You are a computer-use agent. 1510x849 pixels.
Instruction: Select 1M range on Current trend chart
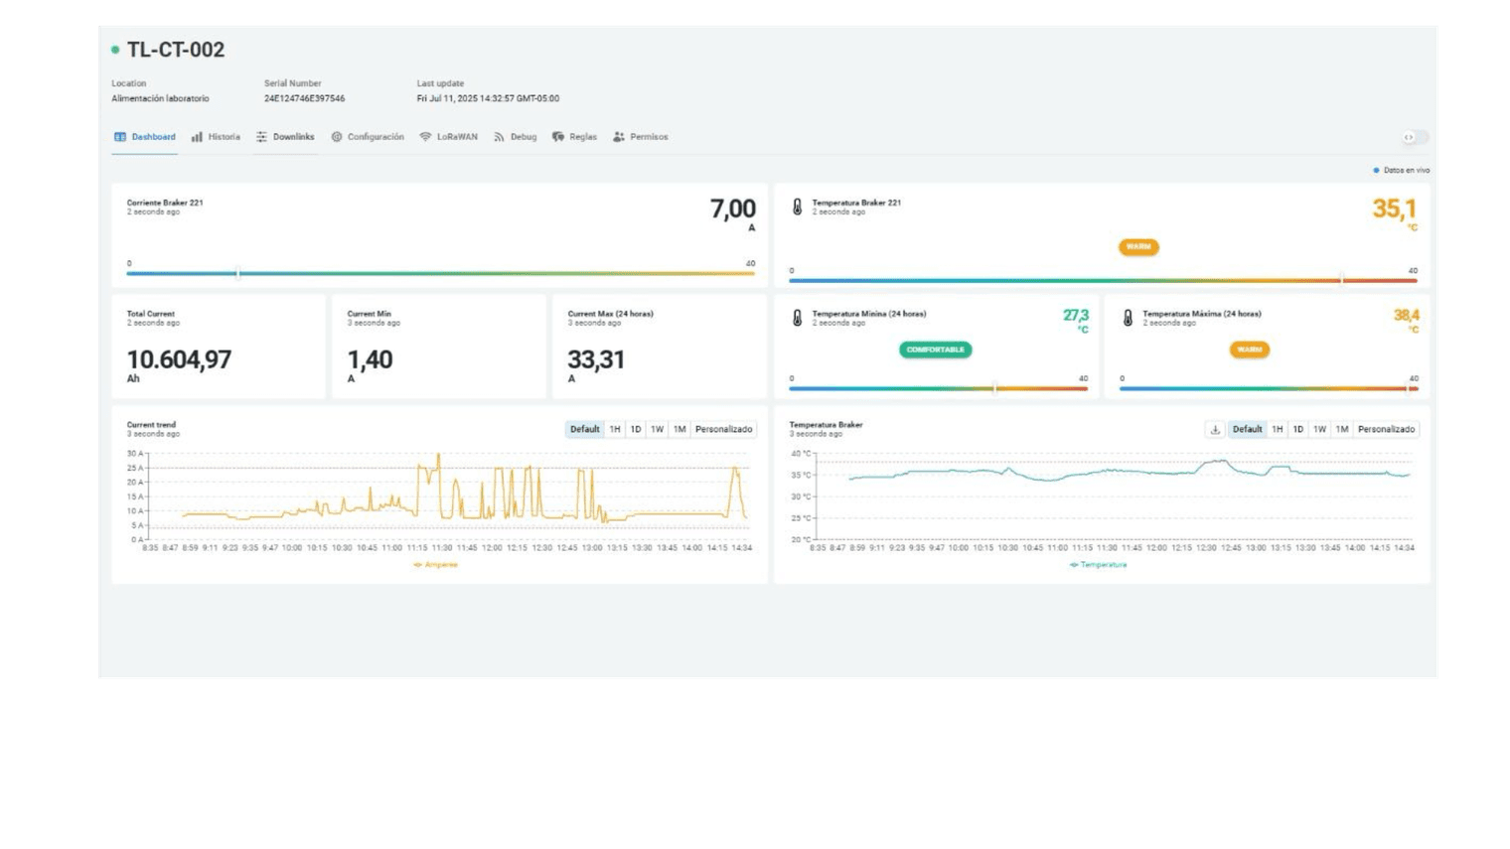point(679,429)
